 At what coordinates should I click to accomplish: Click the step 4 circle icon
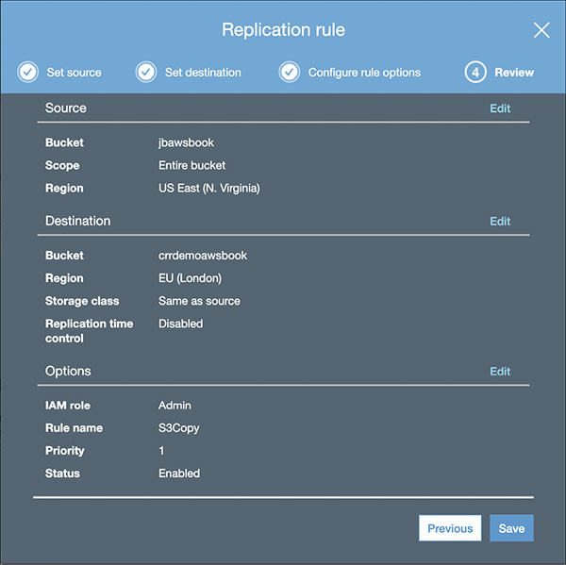point(475,73)
